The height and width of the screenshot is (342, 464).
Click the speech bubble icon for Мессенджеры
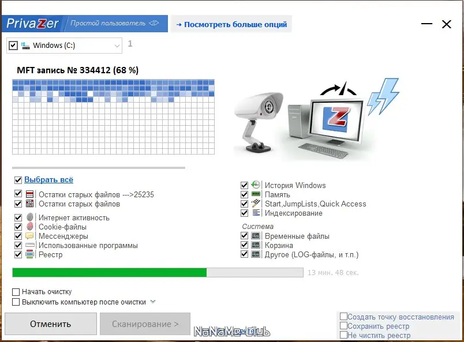[x=29, y=236]
